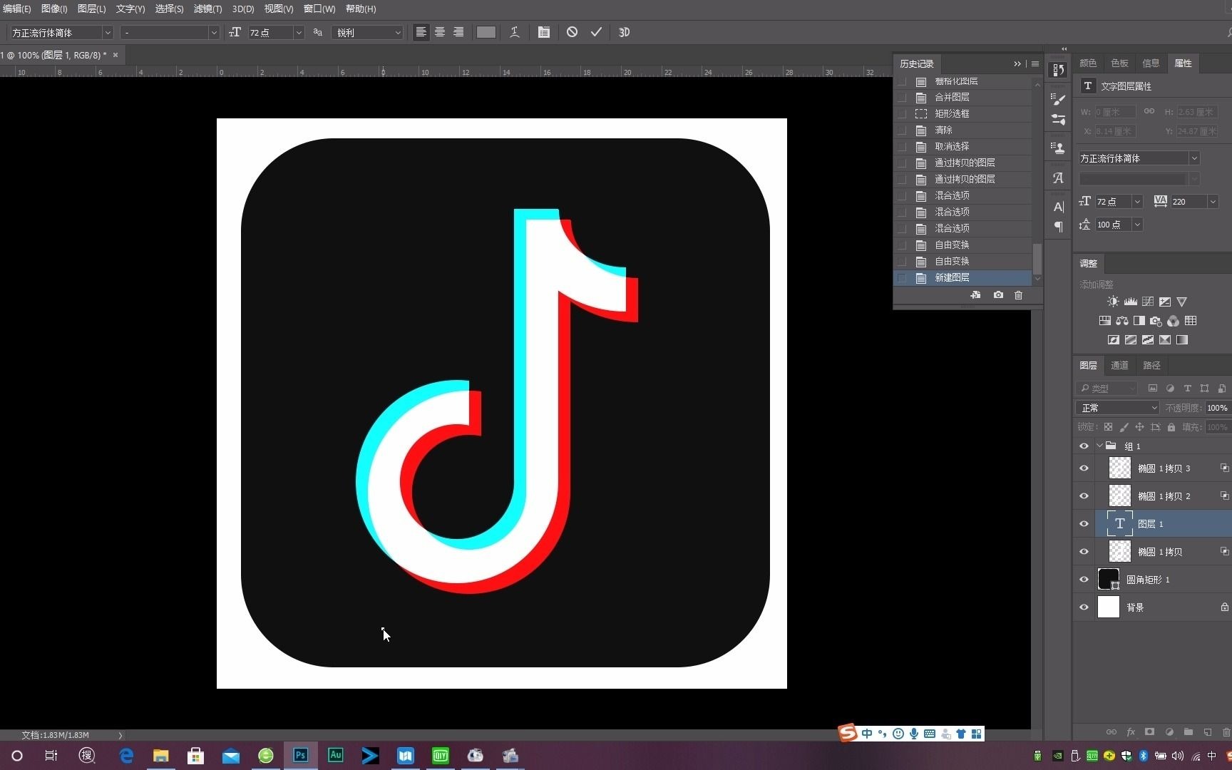Select the 背景 layer thumbnail
Image resolution: width=1232 pixels, height=770 pixels.
(1109, 607)
